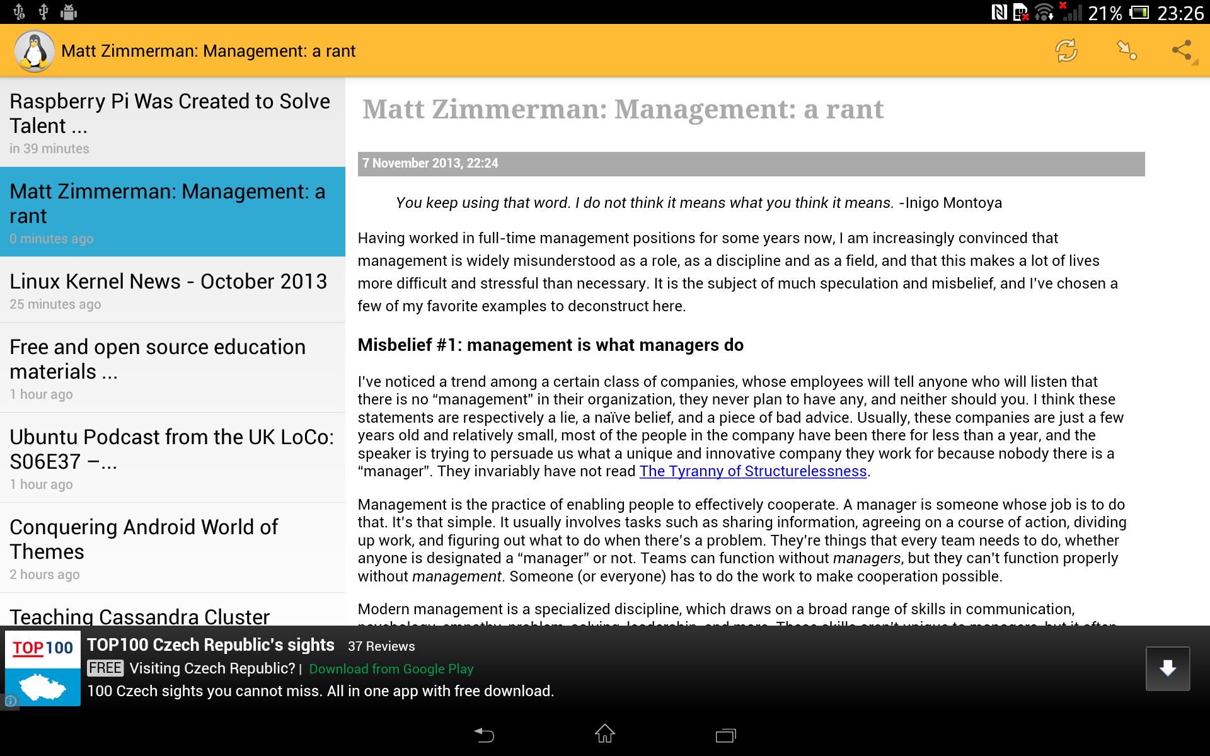1210x756 pixels.
Task: Open recent apps overview
Action: tap(726, 734)
